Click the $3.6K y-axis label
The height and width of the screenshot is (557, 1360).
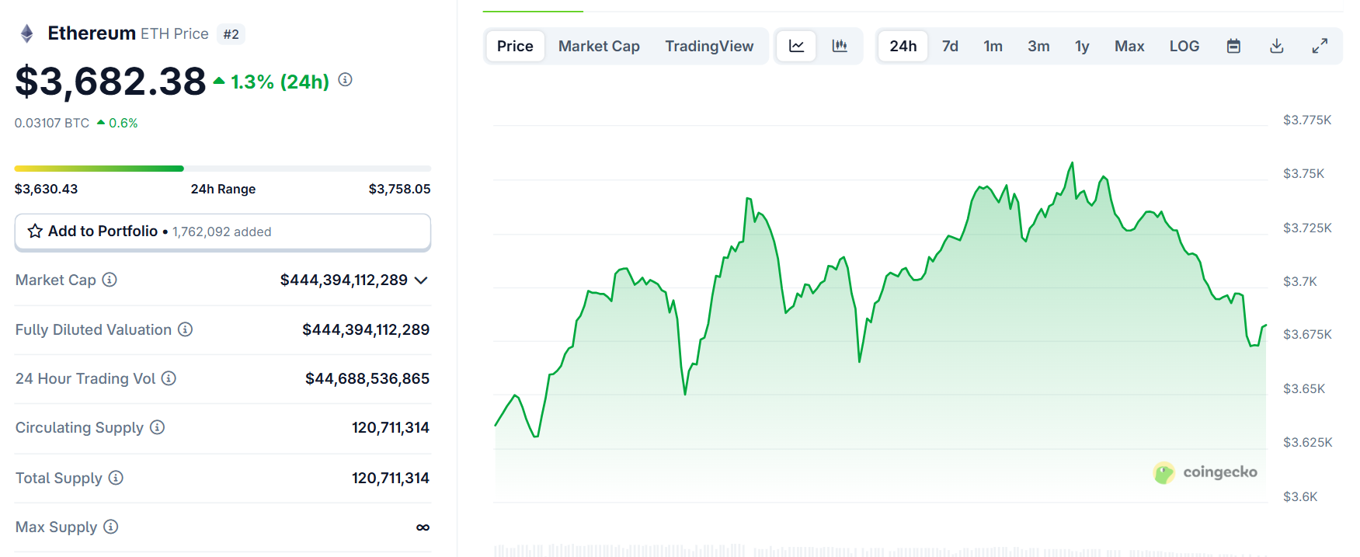point(1300,496)
